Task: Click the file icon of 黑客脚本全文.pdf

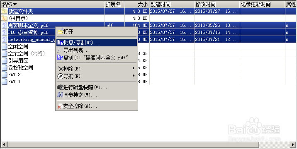Action: (x=4, y=25)
